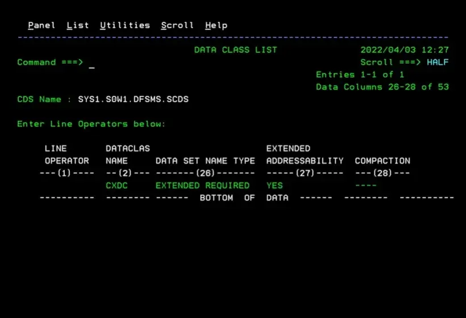Click the Scroll ===> label

(390, 62)
